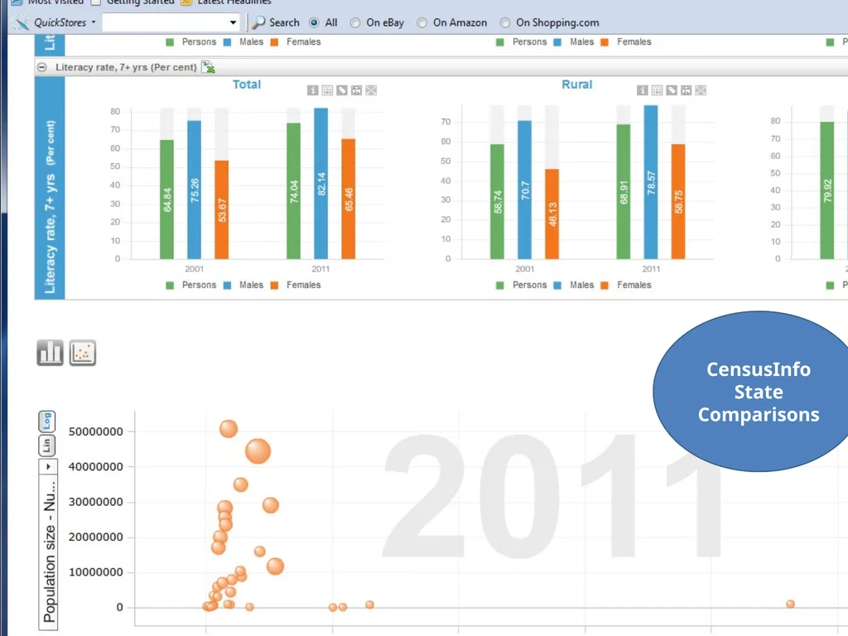Switch to bar chart view

click(x=51, y=353)
